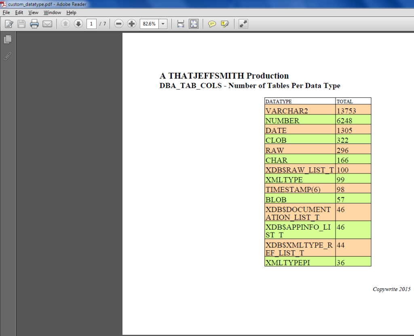414x336 pixels.
Task: Print the document via printer icon
Action: pos(34,23)
